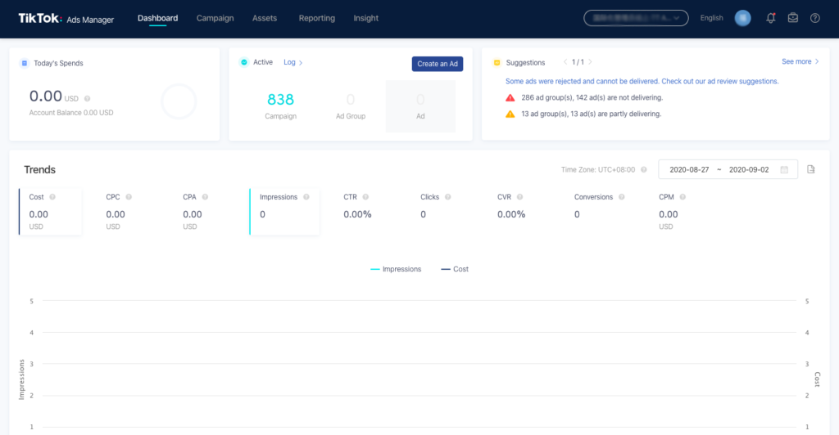Viewport: 839px width, 435px height.
Task: Open the date range picker field
Action: [728, 169]
